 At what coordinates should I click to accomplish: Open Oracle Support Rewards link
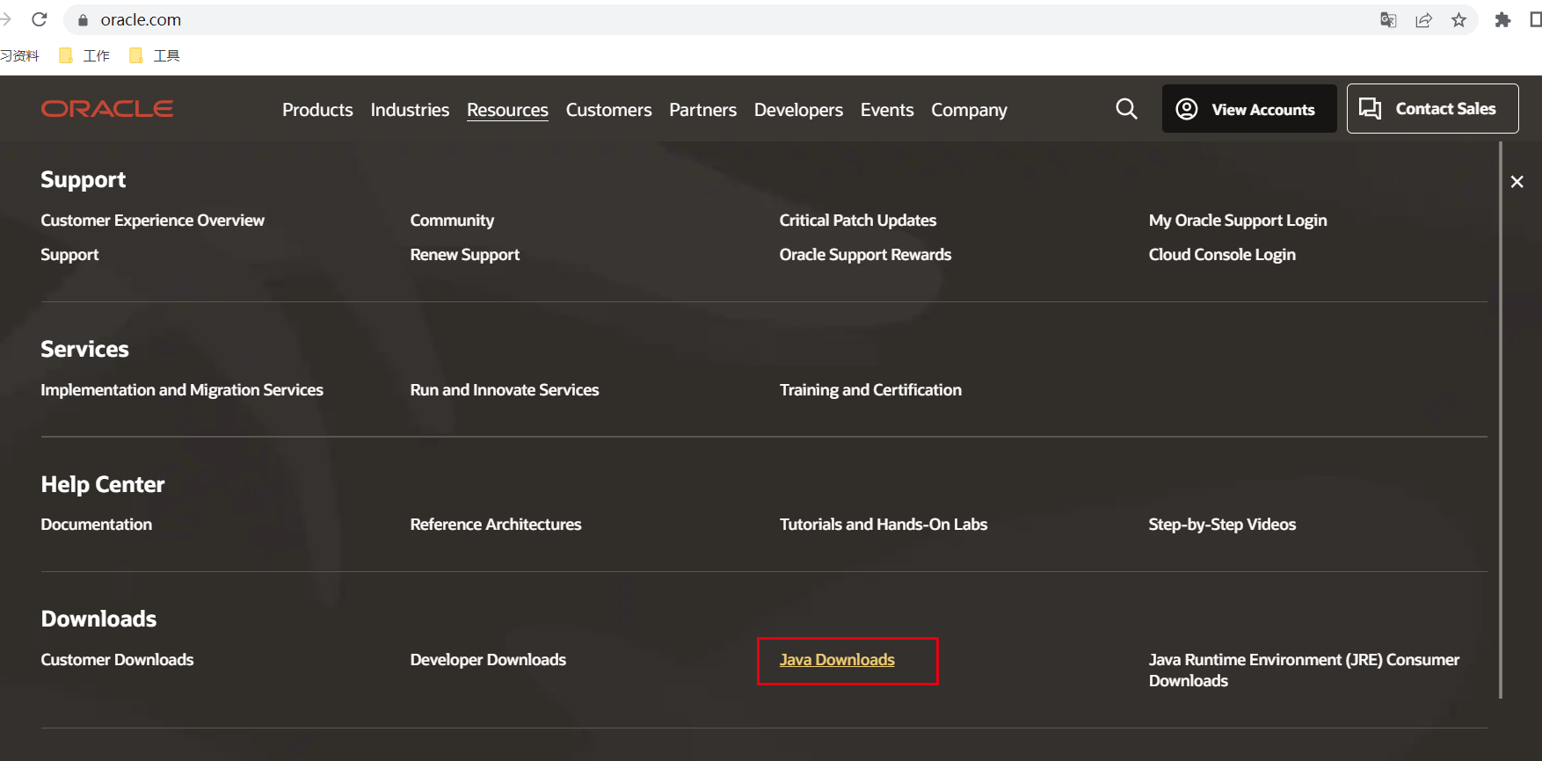[865, 255]
